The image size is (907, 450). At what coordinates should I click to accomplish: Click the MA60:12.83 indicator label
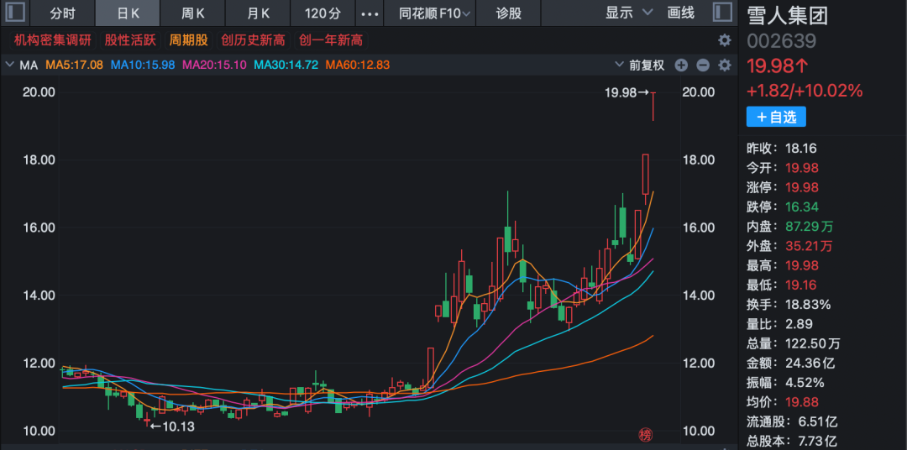tap(358, 65)
